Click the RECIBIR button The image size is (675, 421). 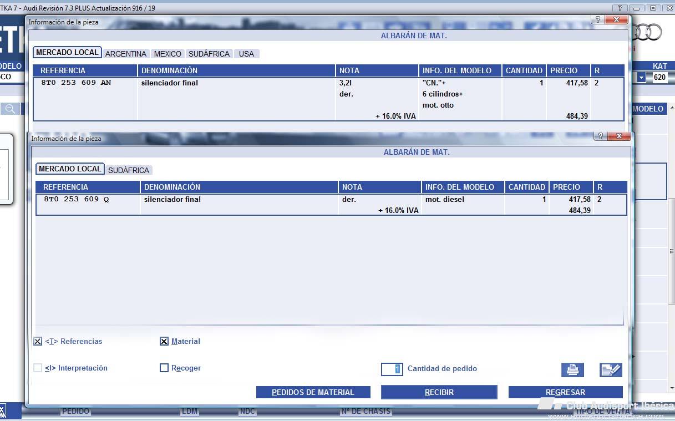(439, 392)
